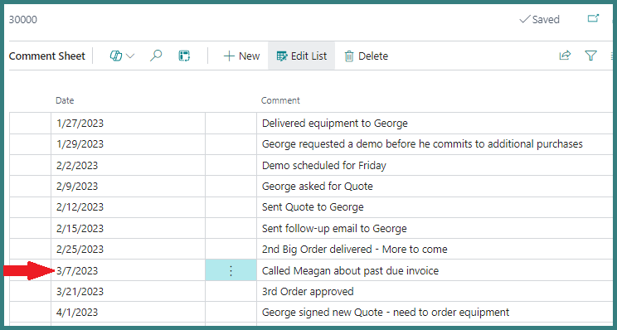Click the analysis mode icon beside search
The width and height of the screenshot is (617, 330).
[184, 56]
